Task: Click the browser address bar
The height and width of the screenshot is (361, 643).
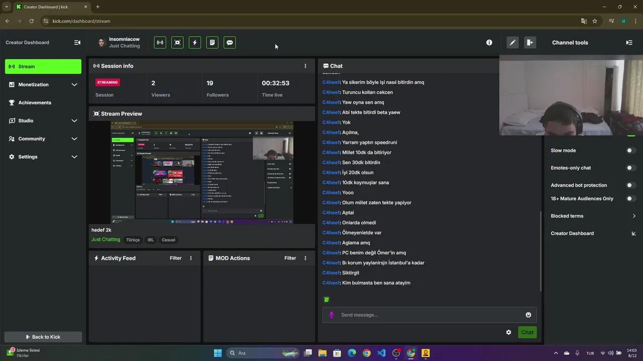Action: [311, 21]
